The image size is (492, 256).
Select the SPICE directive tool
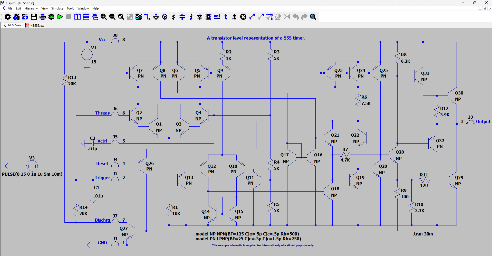[234, 17]
